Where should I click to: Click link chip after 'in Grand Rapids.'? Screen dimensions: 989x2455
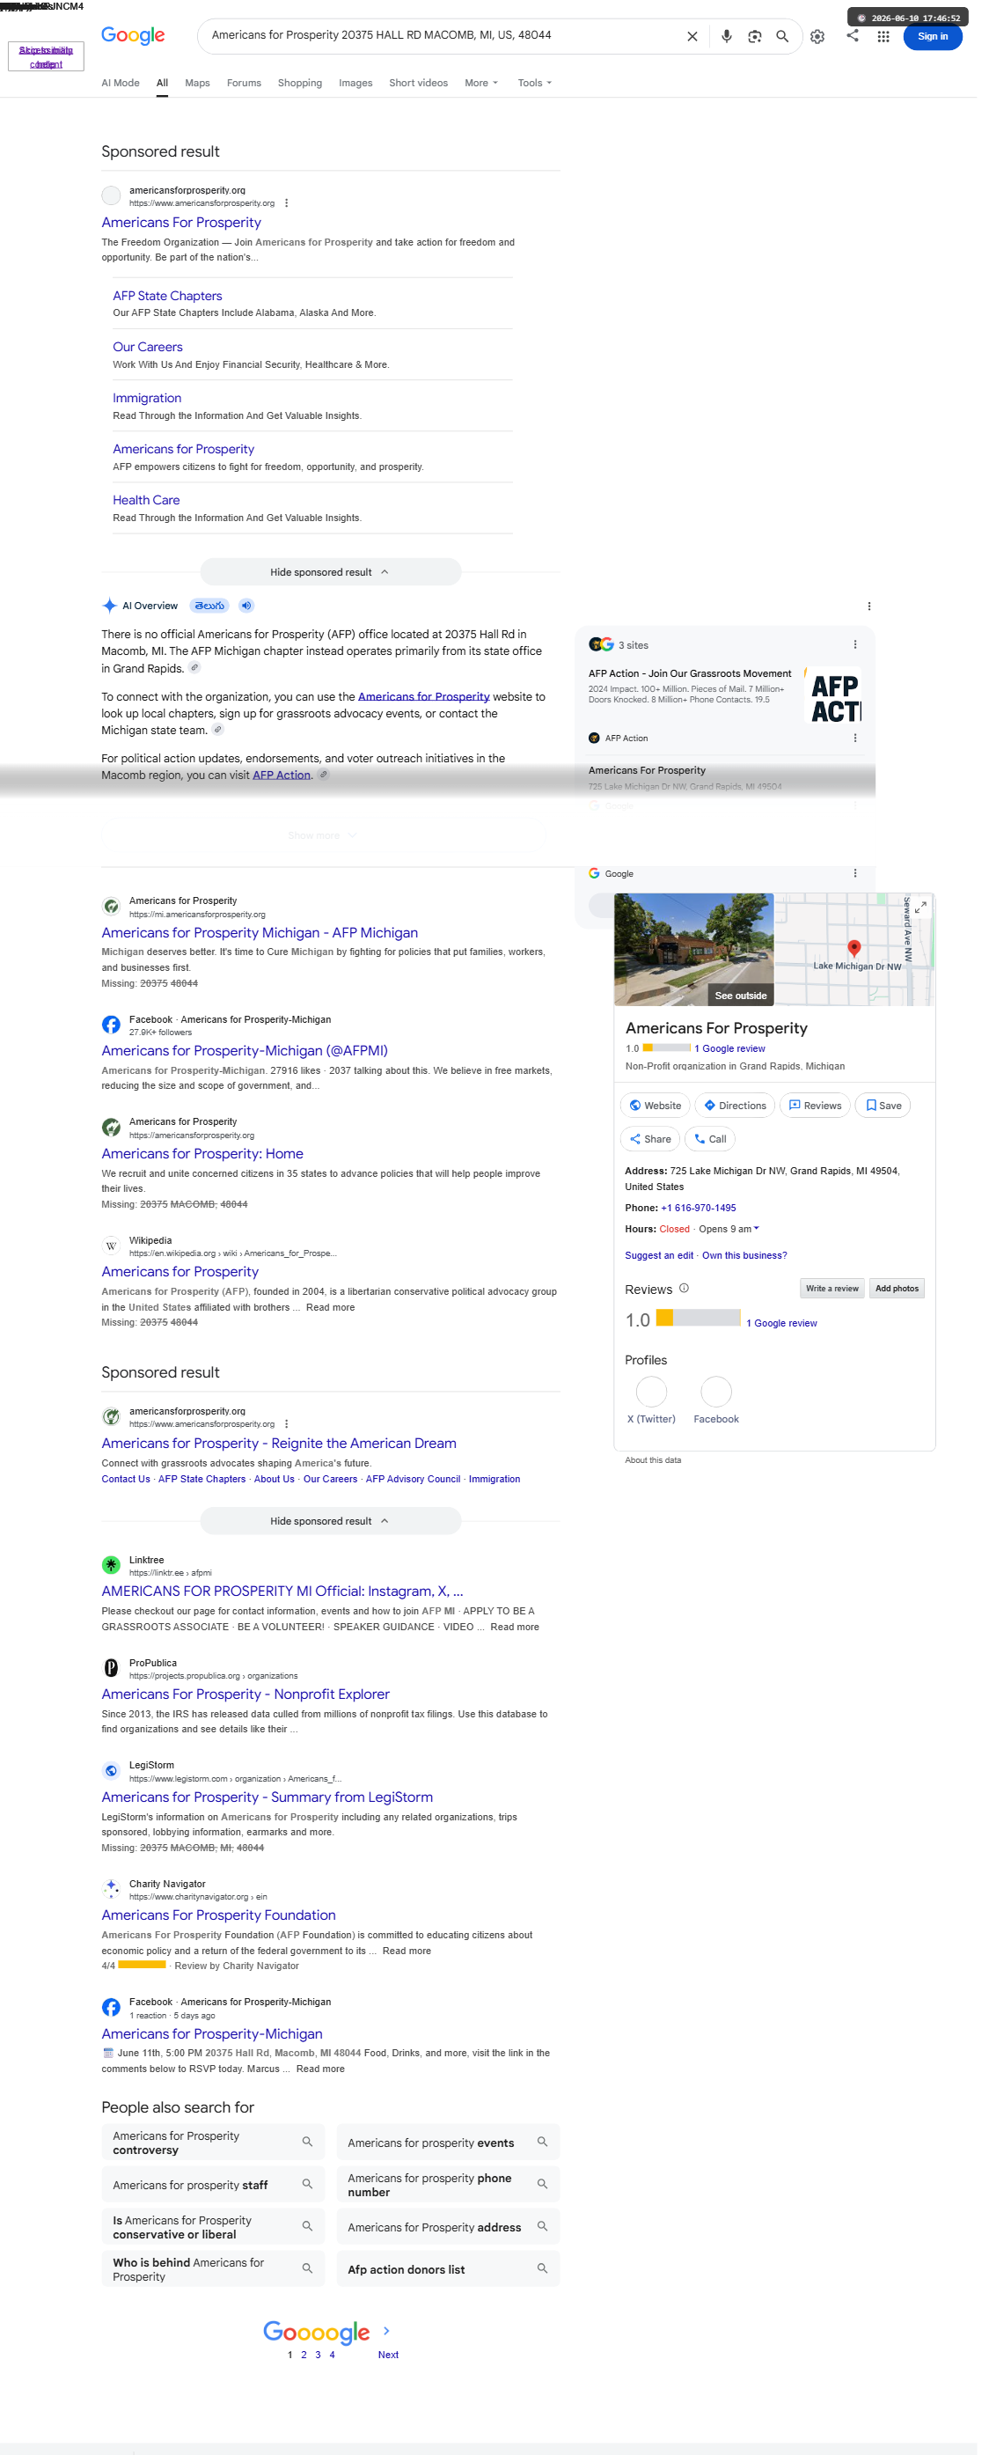[x=194, y=668]
